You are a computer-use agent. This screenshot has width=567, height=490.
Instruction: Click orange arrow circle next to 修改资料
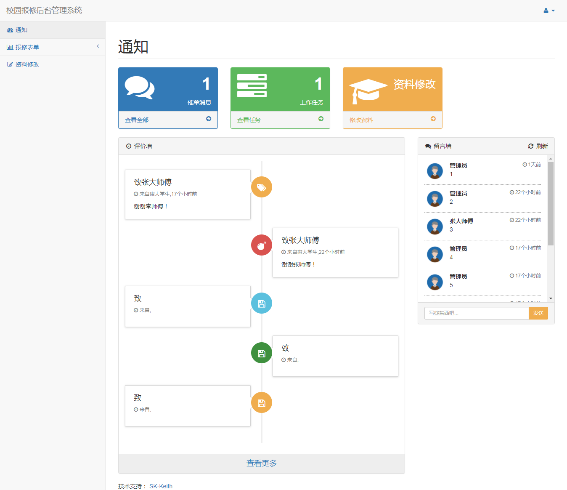(x=433, y=119)
